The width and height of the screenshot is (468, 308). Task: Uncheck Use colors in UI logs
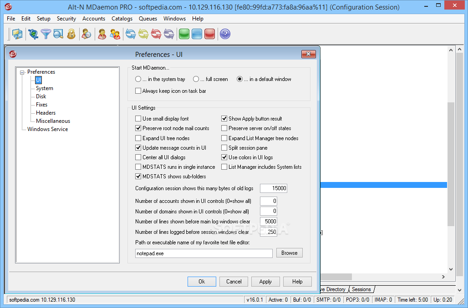(224, 157)
